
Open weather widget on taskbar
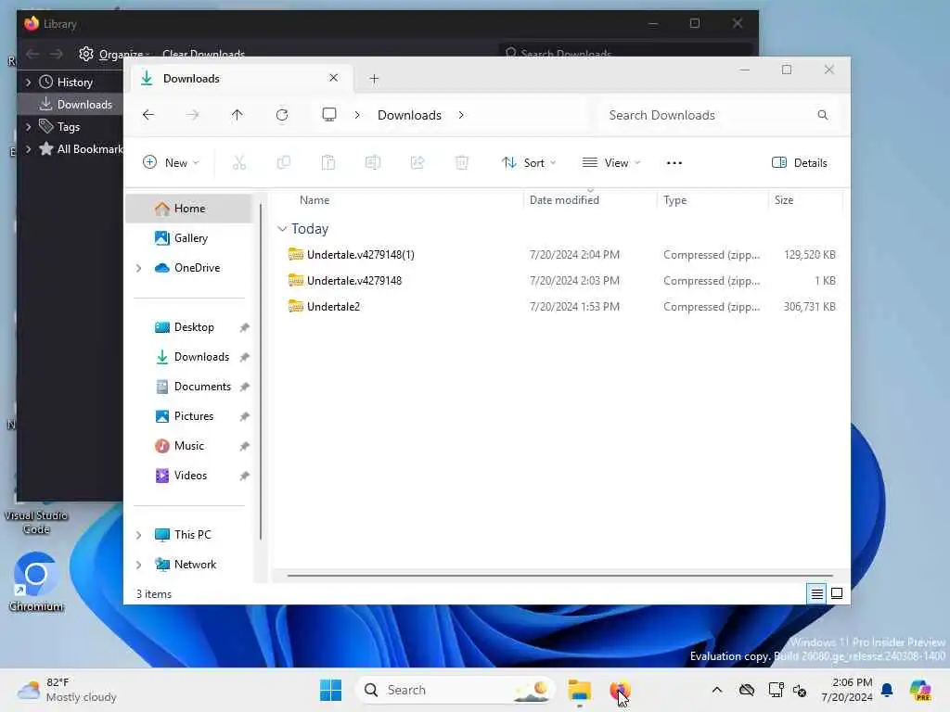67,690
